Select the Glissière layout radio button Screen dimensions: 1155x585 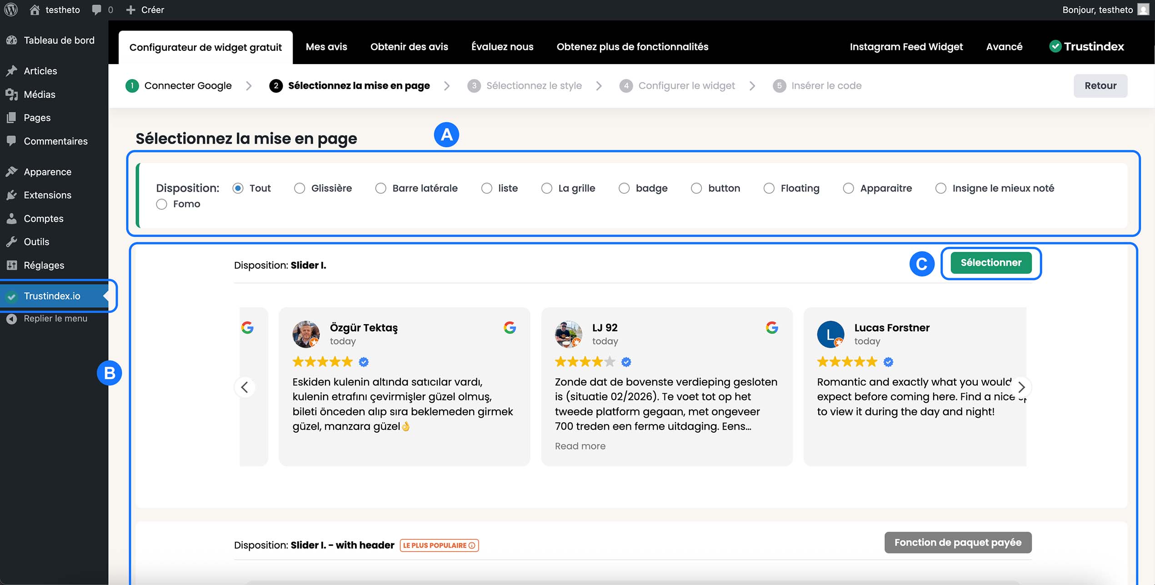[299, 188]
